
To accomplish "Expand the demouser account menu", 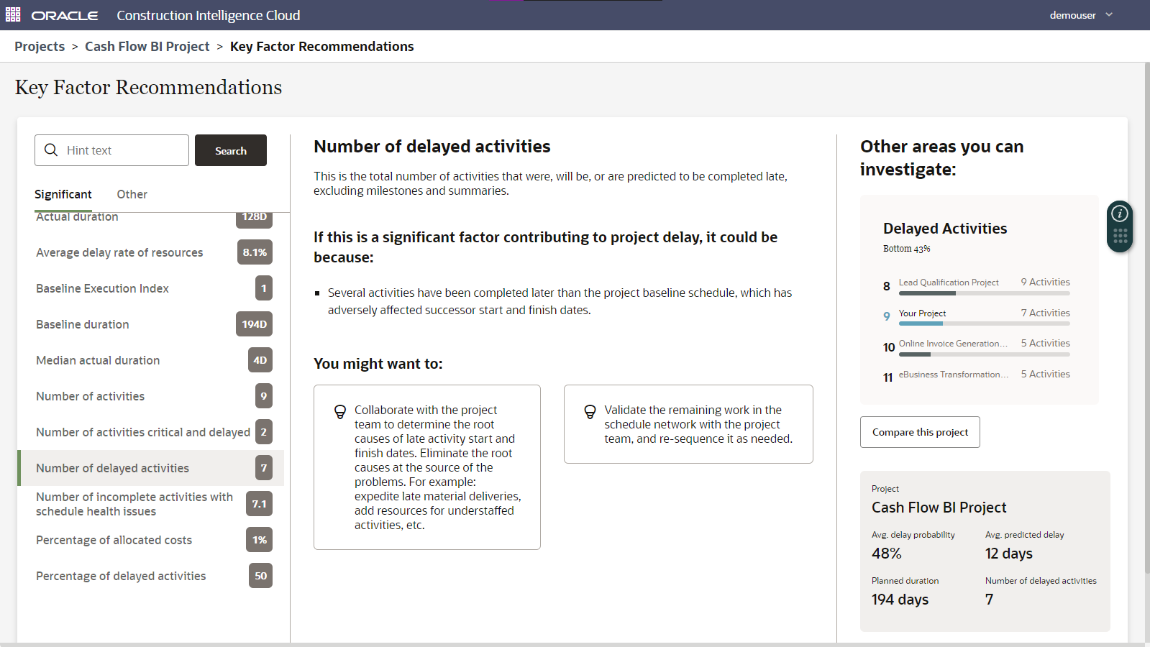I will [x=1080, y=15].
